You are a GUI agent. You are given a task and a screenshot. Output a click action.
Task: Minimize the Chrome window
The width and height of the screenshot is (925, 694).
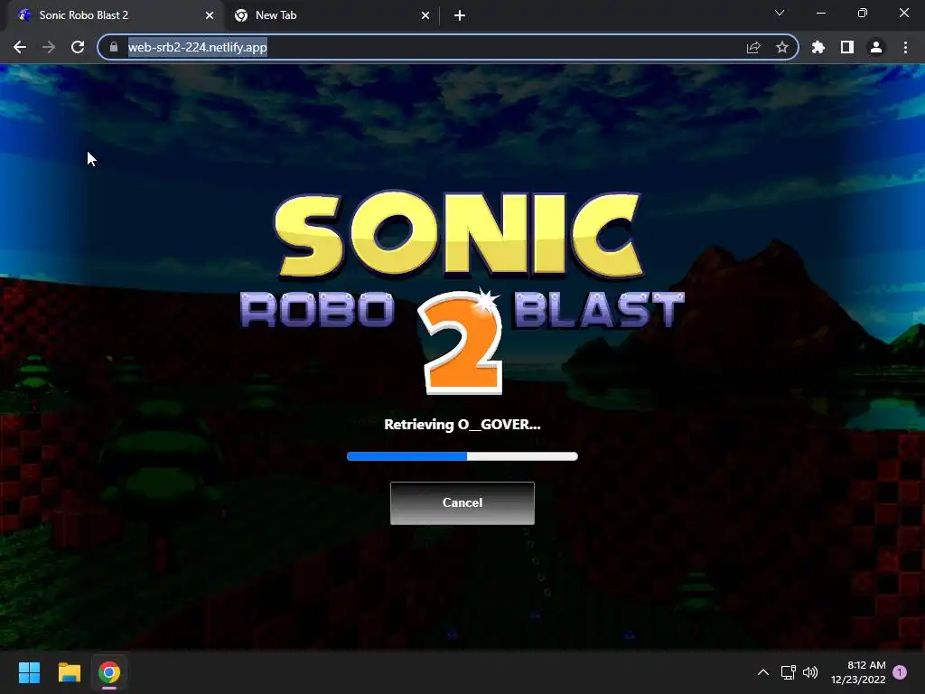click(820, 13)
